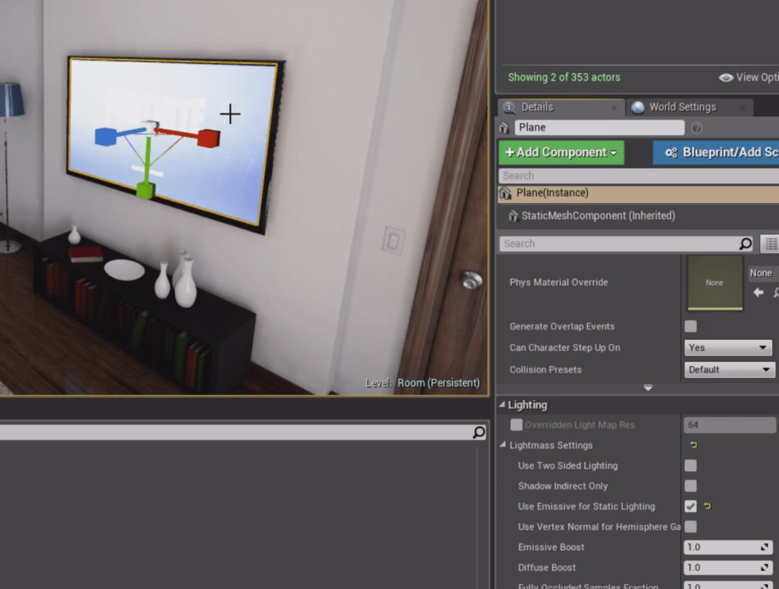Uncheck Use Emissive for Static Lighting
779x589 pixels.
tap(691, 506)
